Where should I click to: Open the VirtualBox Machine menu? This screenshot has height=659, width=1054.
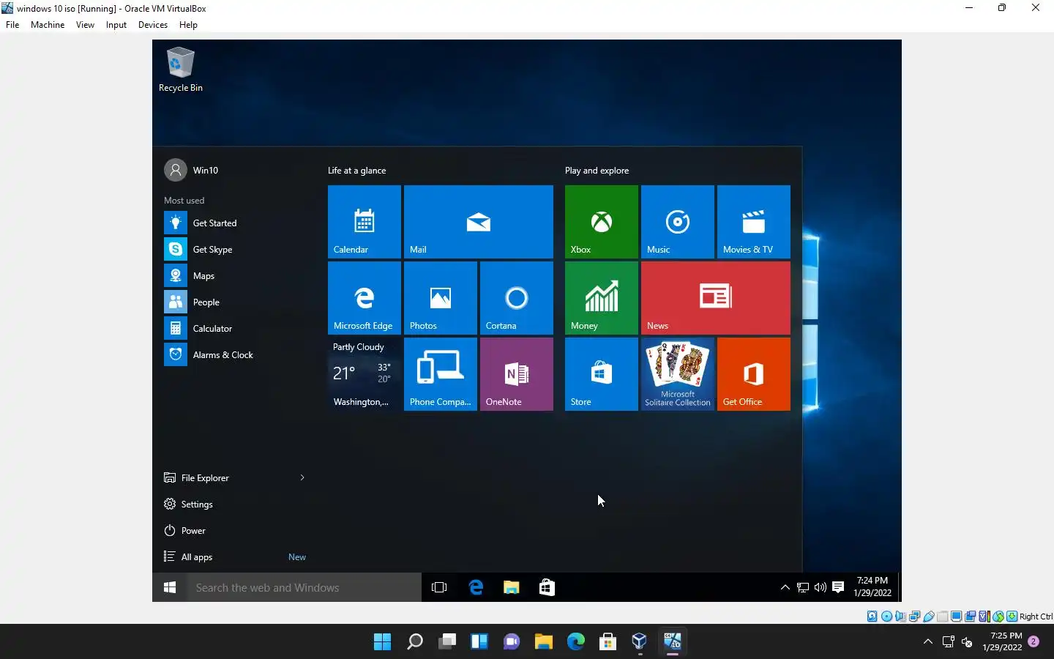[48, 24]
